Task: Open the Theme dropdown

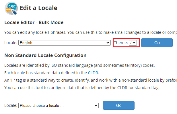Action: [x=133, y=43]
